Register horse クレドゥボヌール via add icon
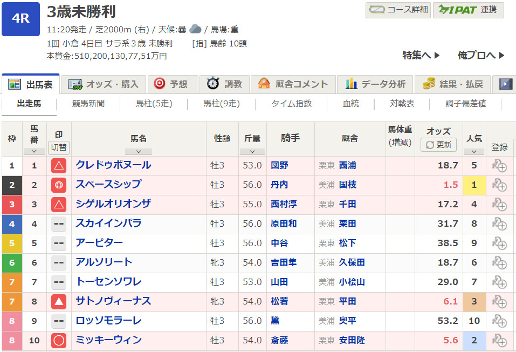The height and width of the screenshot is (352, 516). click(x=499, y=165)
